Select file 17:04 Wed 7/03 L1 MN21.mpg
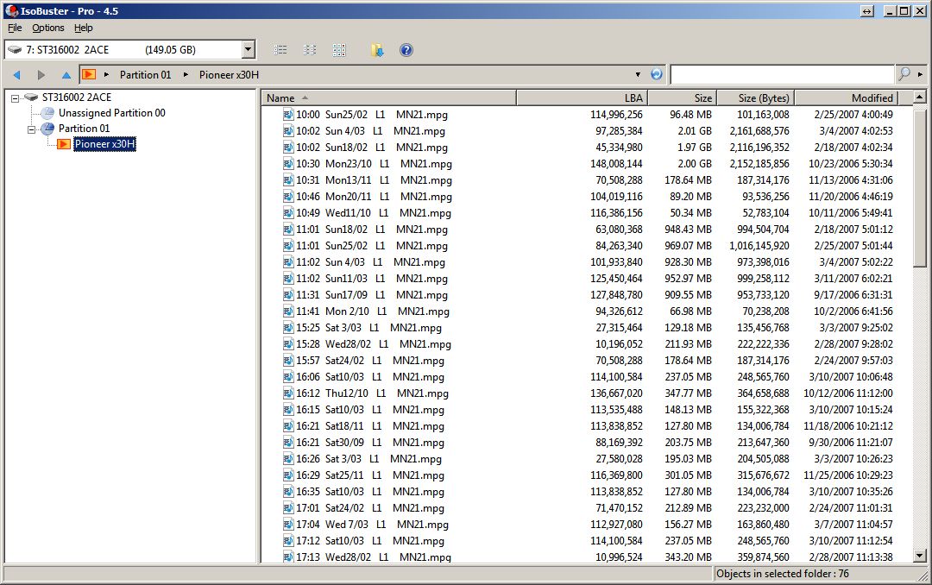 (x=372, y=525)
